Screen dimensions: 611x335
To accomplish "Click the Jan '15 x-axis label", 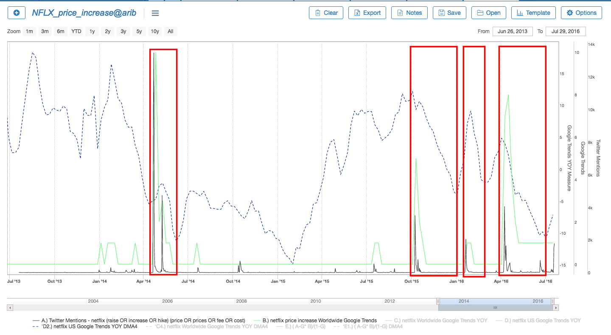I will (278, 281).
